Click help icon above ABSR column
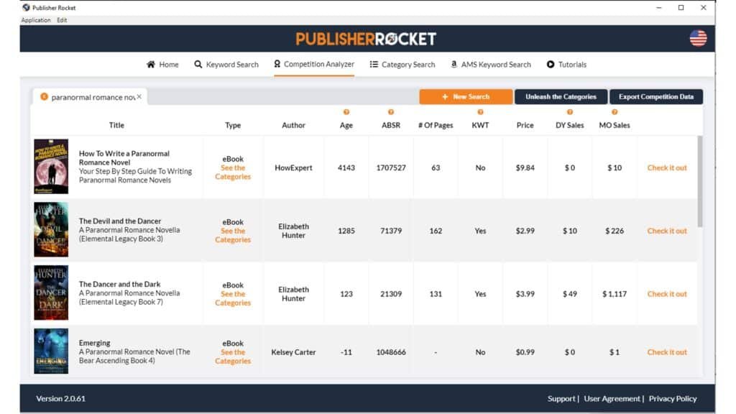 click(x=391, y=112)
